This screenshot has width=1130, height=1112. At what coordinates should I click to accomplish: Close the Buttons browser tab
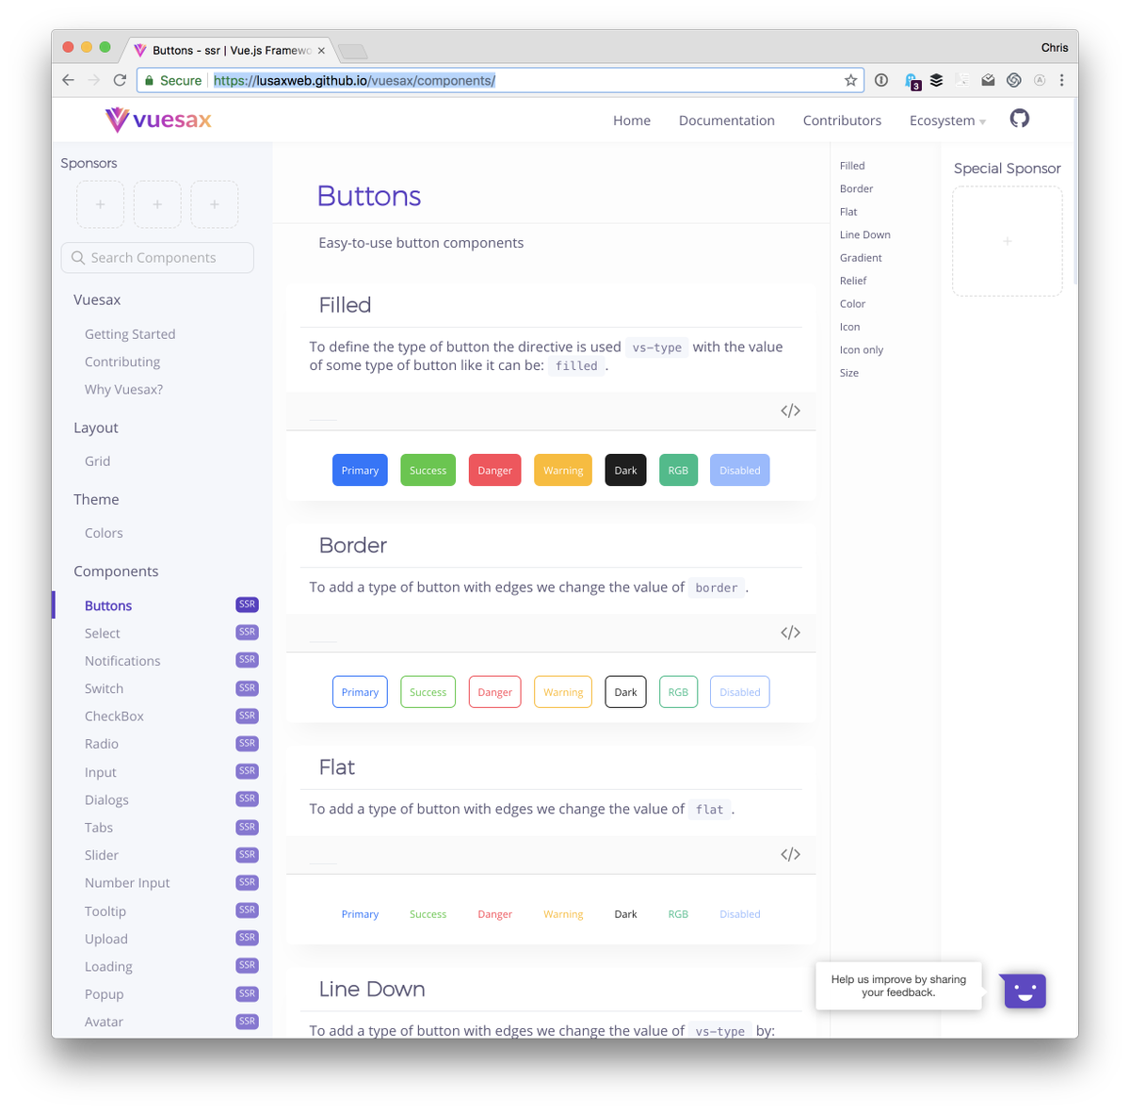(321, 51)
